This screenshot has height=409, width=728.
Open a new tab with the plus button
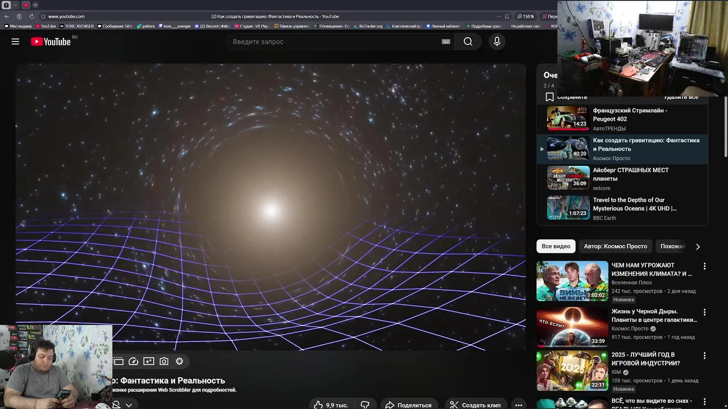(x=35, y=5)
